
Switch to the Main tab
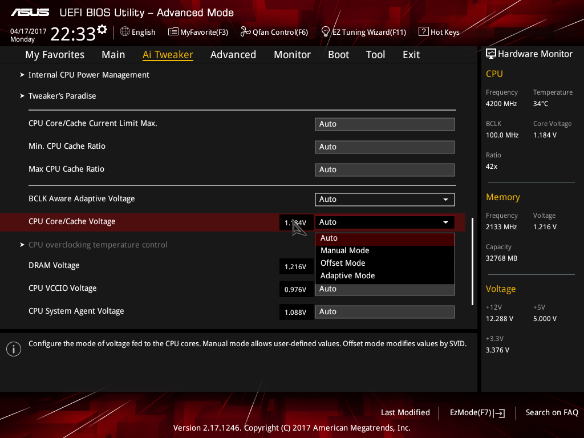(113, 55)
